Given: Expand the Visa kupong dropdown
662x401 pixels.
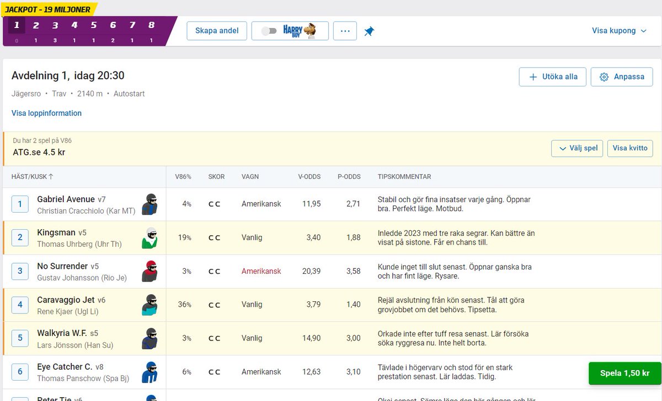Looking at the screenshot, I should pos(619,31).
